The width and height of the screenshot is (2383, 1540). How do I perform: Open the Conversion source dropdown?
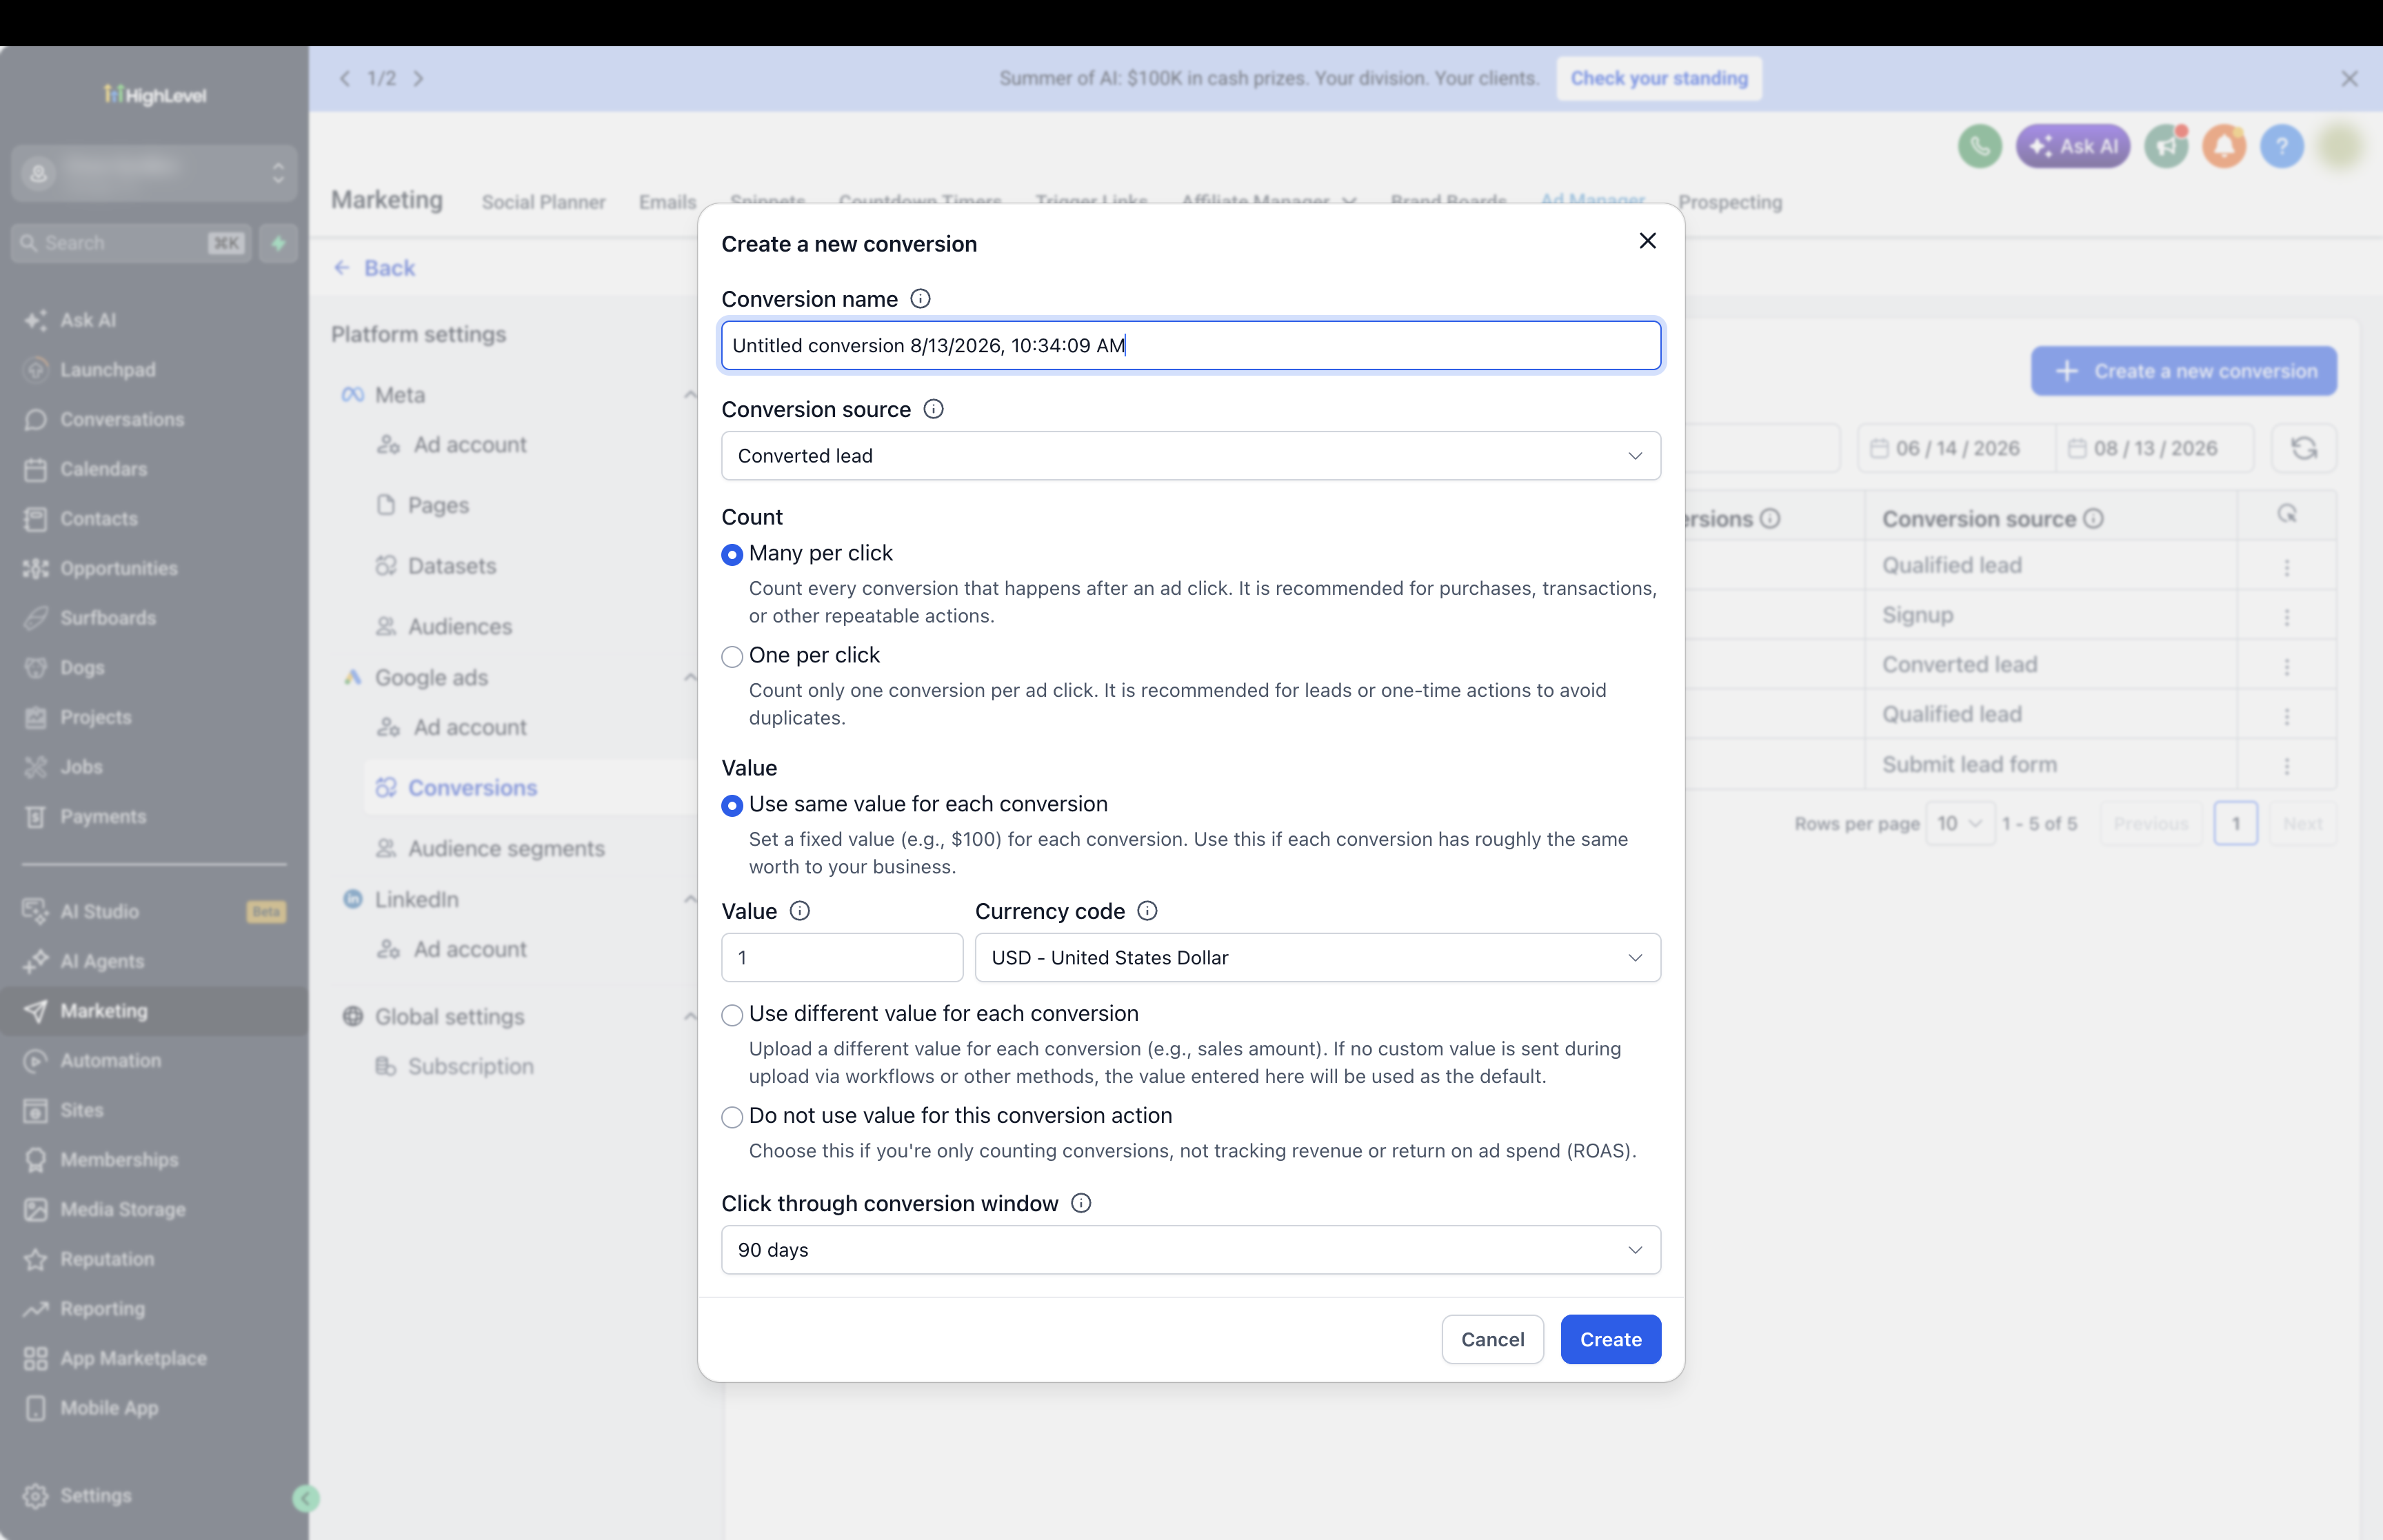click(x=1190, y=456)
